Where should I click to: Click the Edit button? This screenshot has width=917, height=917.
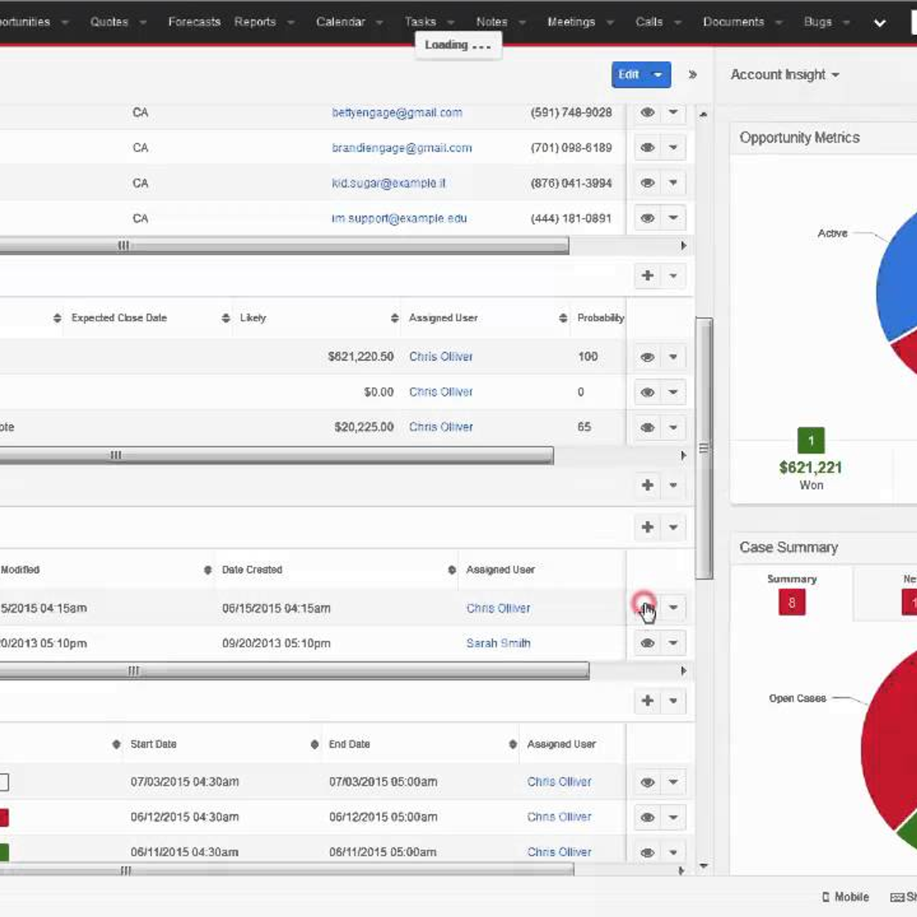coord(629,75)
